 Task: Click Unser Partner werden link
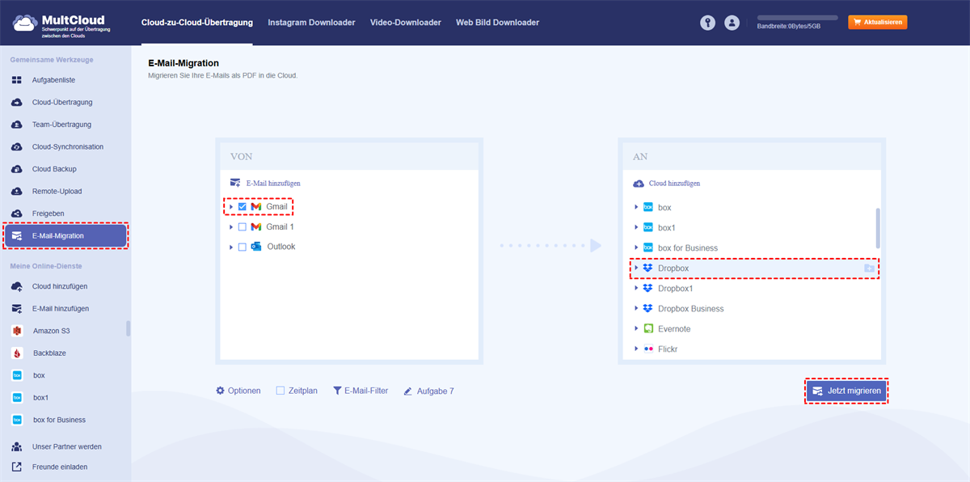point(66,446)
